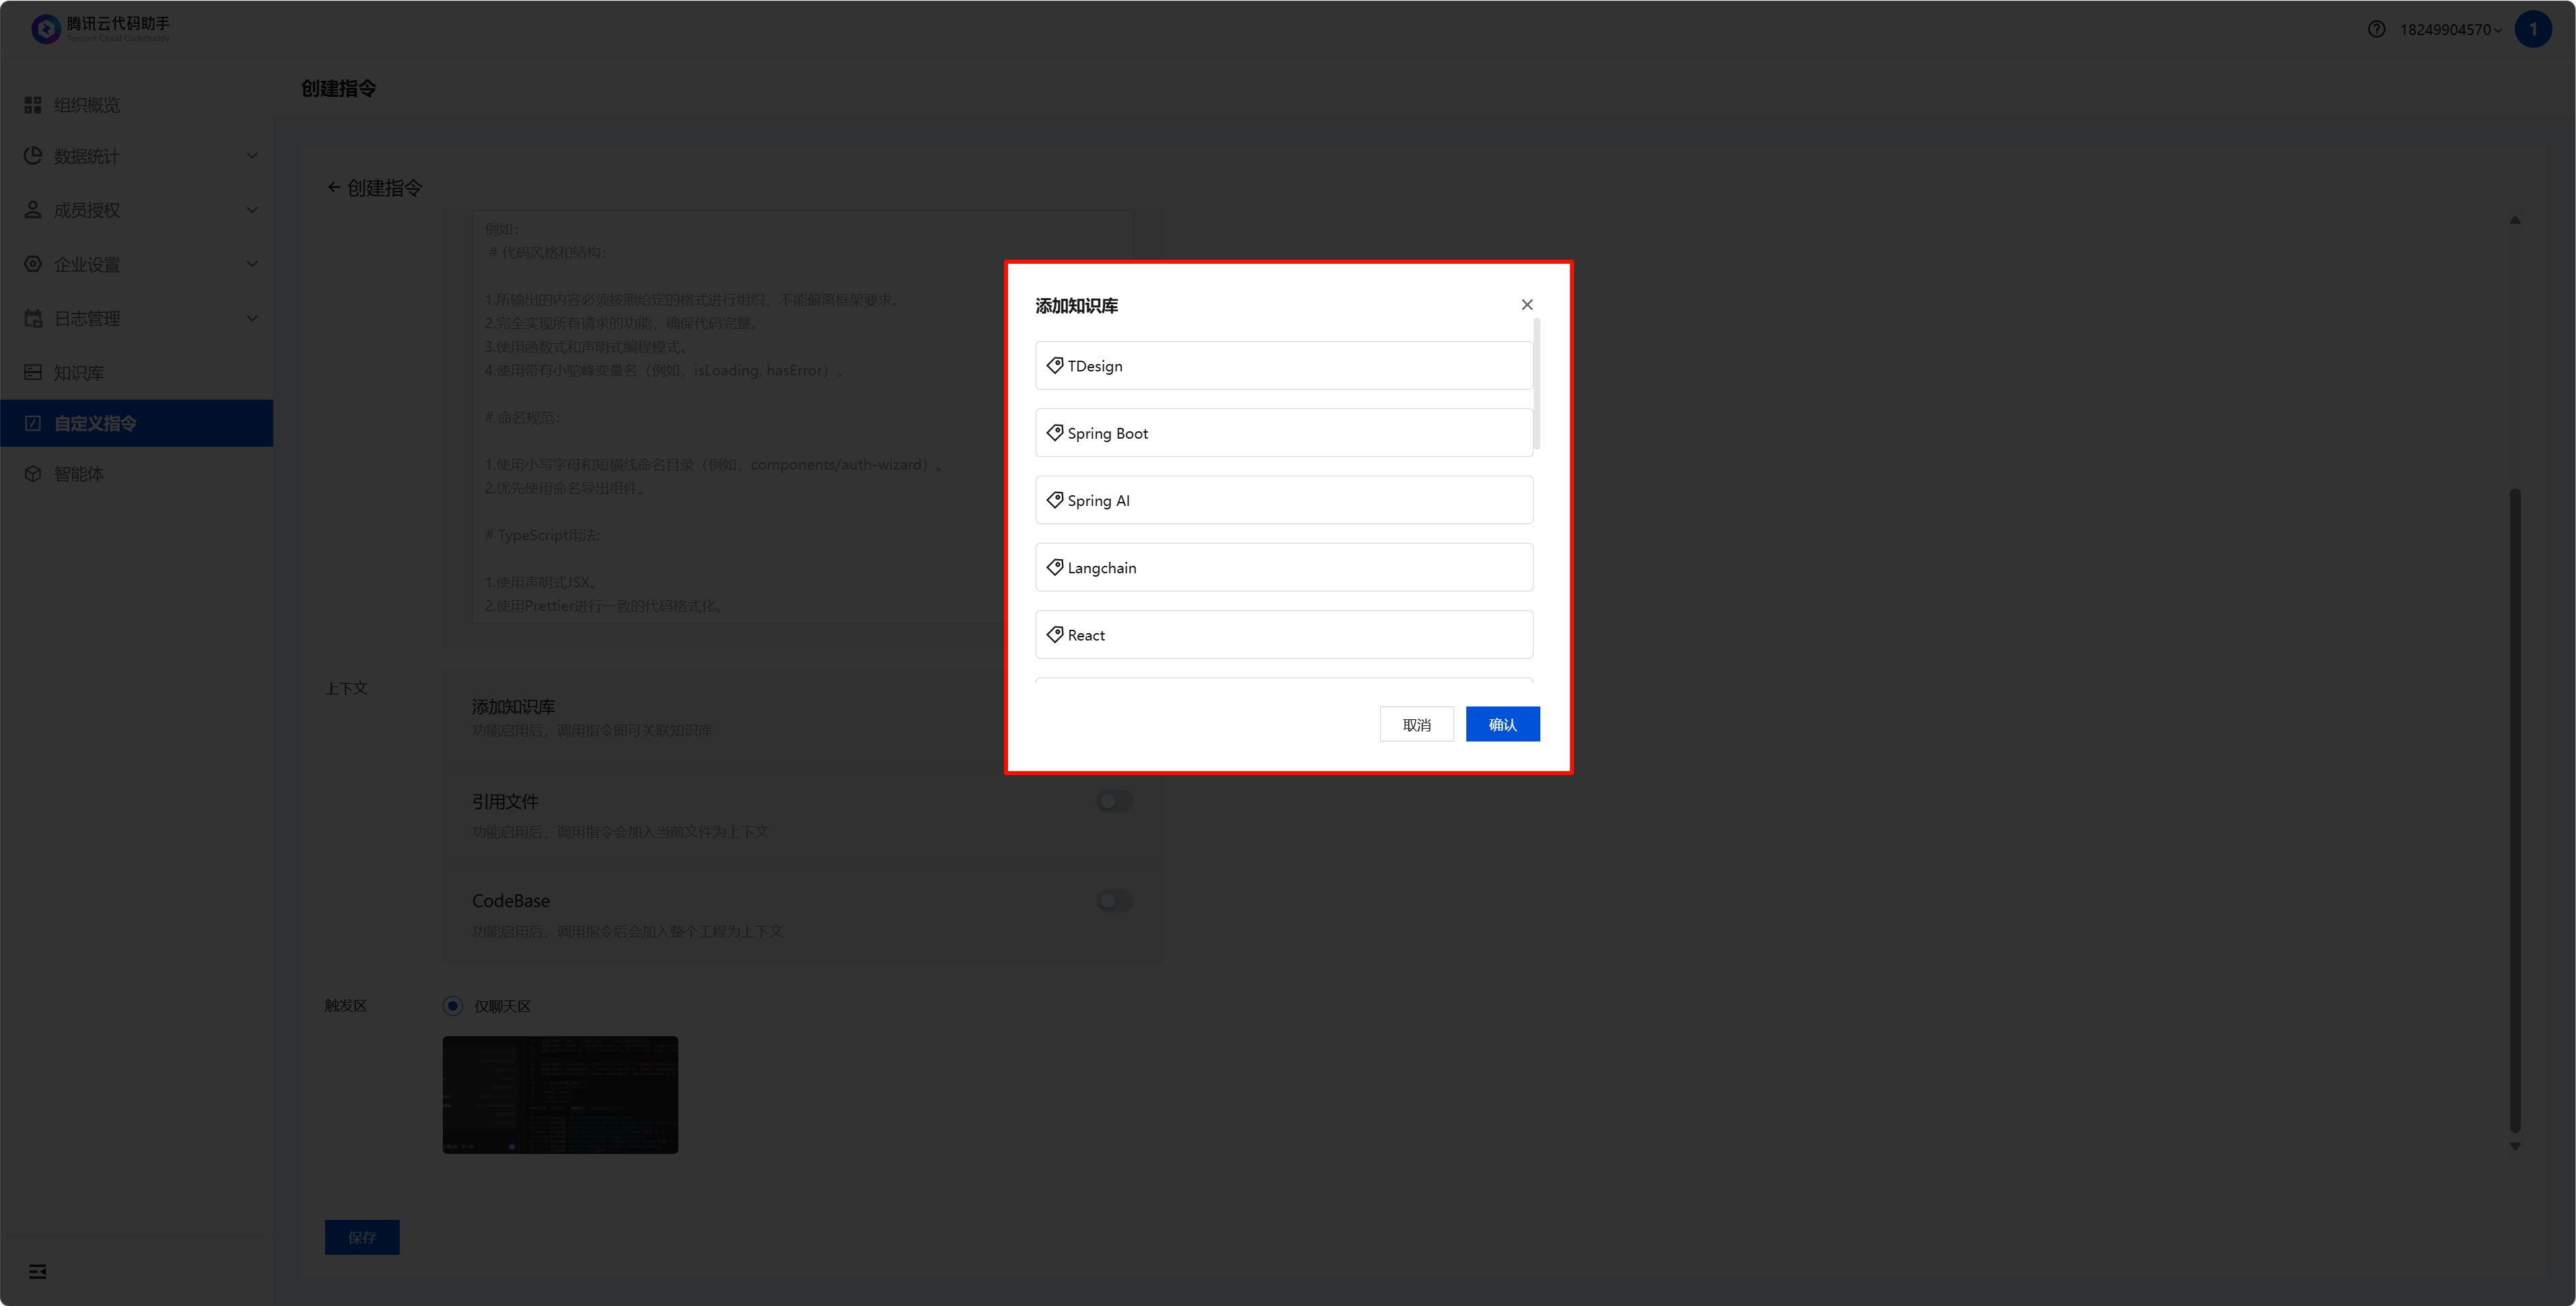This screenshot has height=1306, width=2576.
Task: Click the dialog list scrollbar
Action: coord(1536,384)
